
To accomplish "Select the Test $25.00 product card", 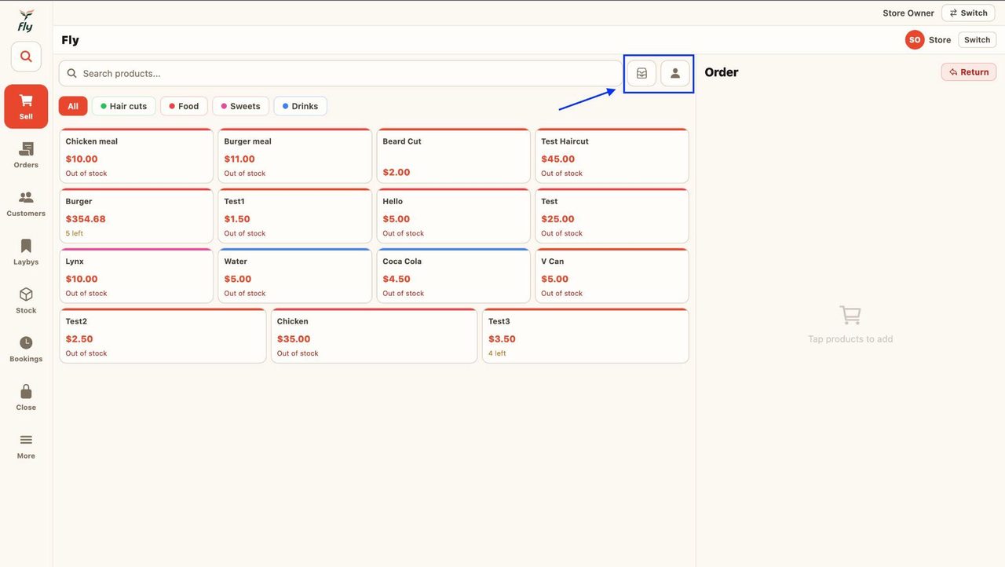I will coord(612,216).
